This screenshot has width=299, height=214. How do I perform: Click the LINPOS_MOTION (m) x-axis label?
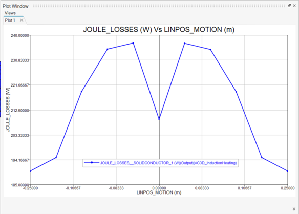point(159,192)
